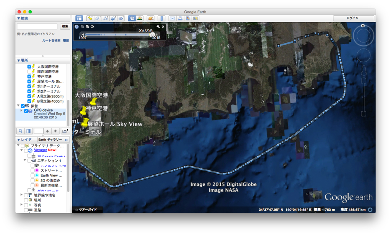Image resolution: width=391 pixels, height=235 pixels.
Task: Add a new placemark from the toolbar
Action: 90,18
